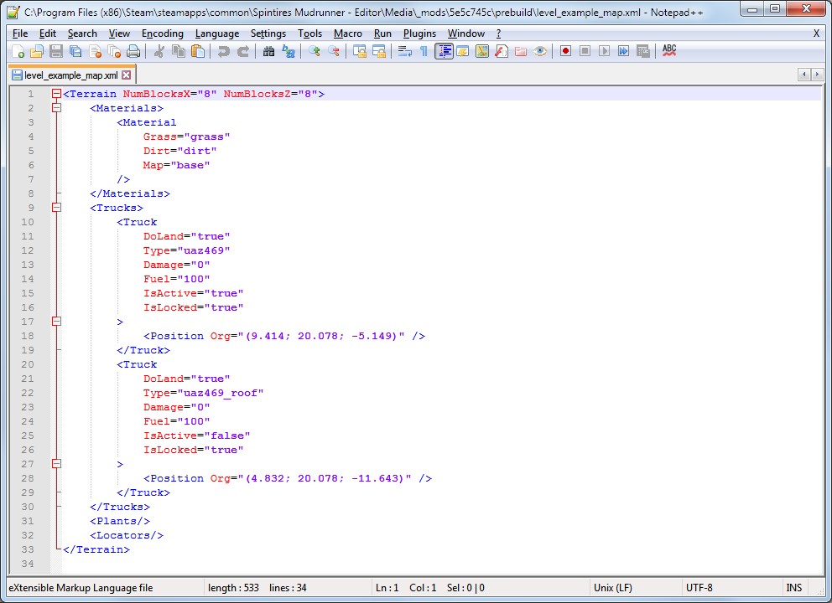
Task: Toggle the indent guide button
Action: (x=444, y=51)
